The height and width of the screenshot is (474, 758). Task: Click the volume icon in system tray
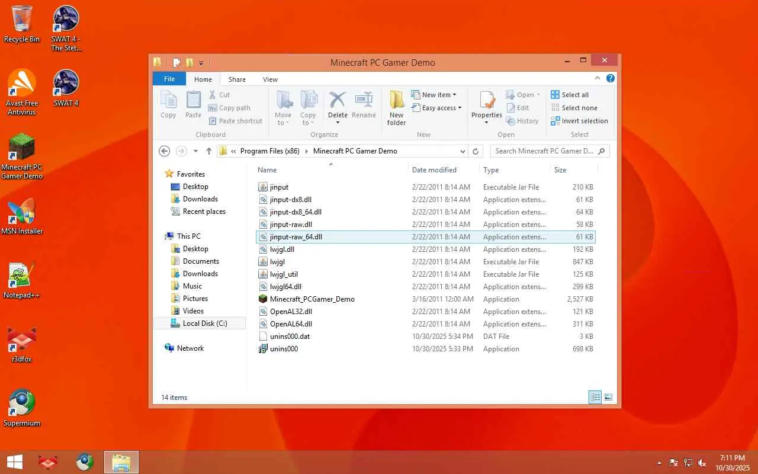click(x=702, y=463)
